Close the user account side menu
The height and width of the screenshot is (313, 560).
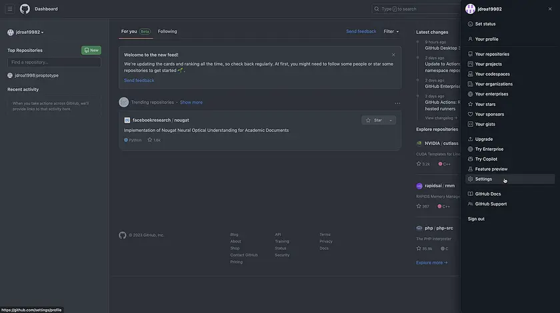pyautogui.click(x=549, y=9)
